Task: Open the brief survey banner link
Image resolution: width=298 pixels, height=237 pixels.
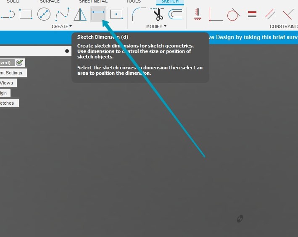Action: pyautogui.click(x=253, y=37)
